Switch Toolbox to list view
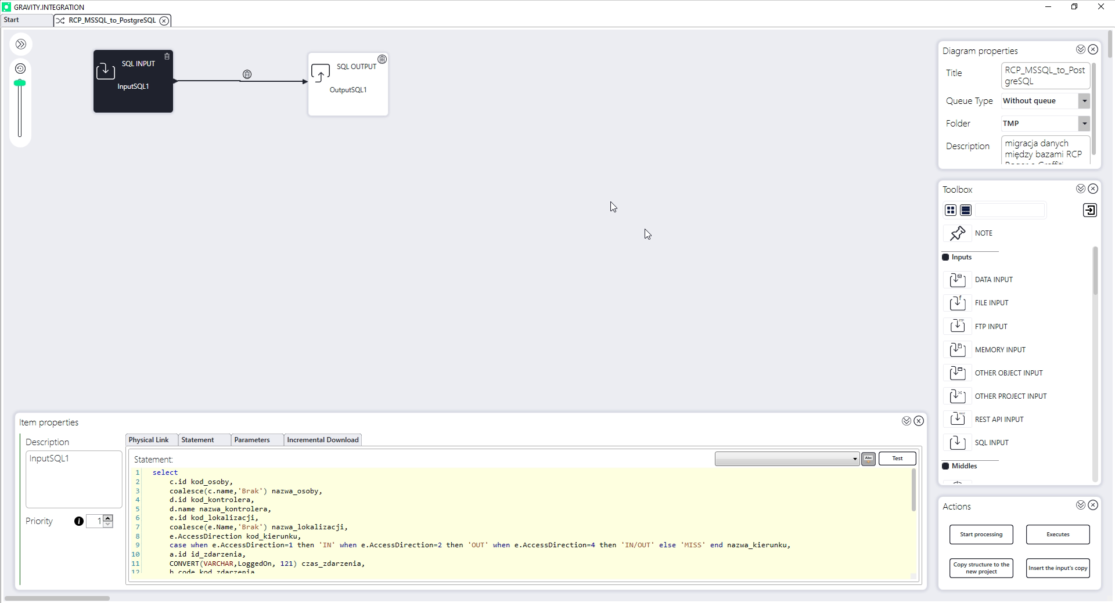The height and width of the screenshot is (603, 1115). [x=966, y=210]
